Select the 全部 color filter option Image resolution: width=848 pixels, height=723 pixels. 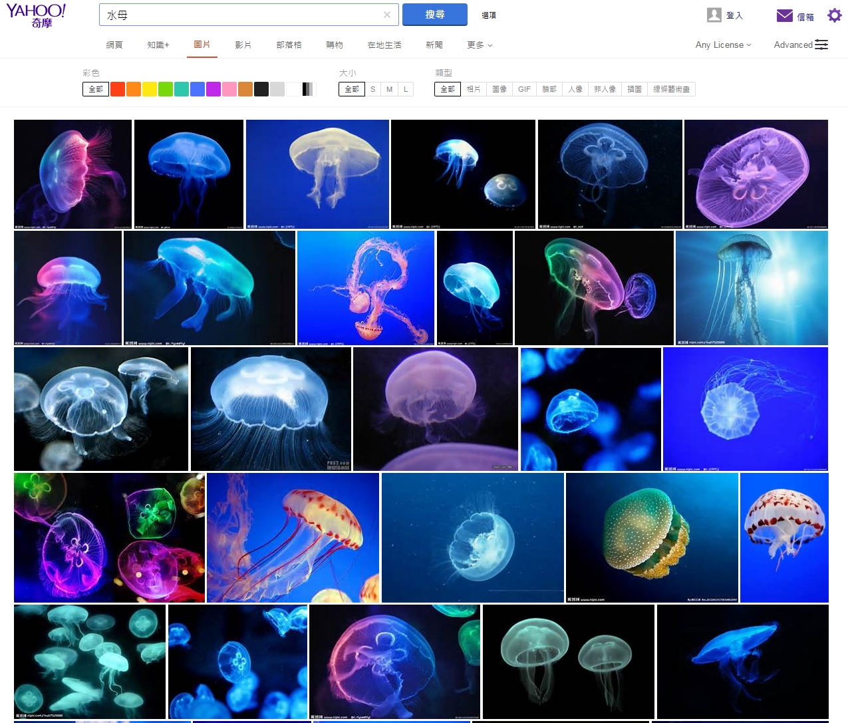[96, 89]
